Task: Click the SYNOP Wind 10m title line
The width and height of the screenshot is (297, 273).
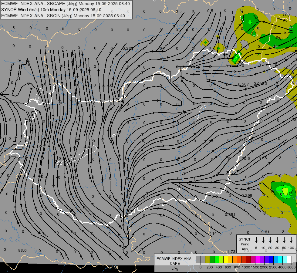Action: coord(51,10)
